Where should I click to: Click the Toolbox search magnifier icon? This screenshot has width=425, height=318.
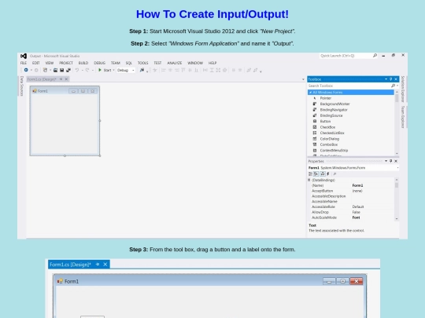[393, 86]
